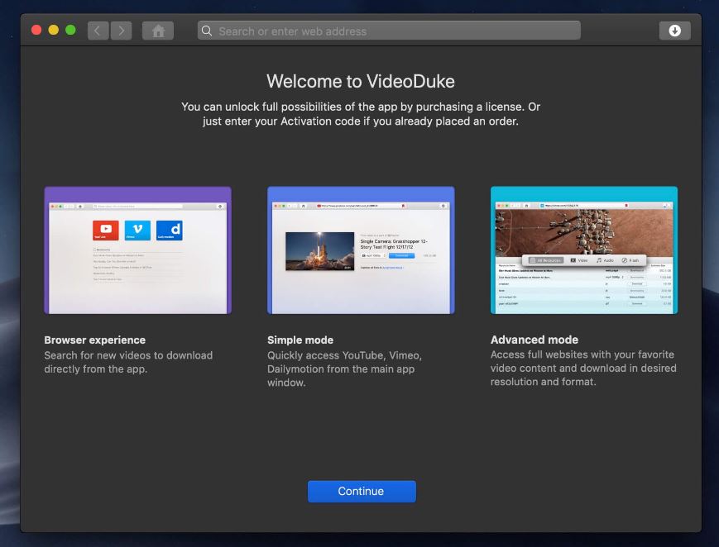Click the Continue button
Image resolution: width=719 pixels, height=547 pixels.
(x=362, y=491)
